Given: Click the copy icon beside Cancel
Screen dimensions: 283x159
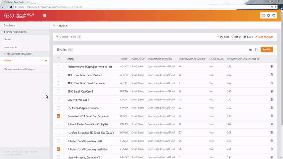Looking at the screenshot, I should [256, 49].
